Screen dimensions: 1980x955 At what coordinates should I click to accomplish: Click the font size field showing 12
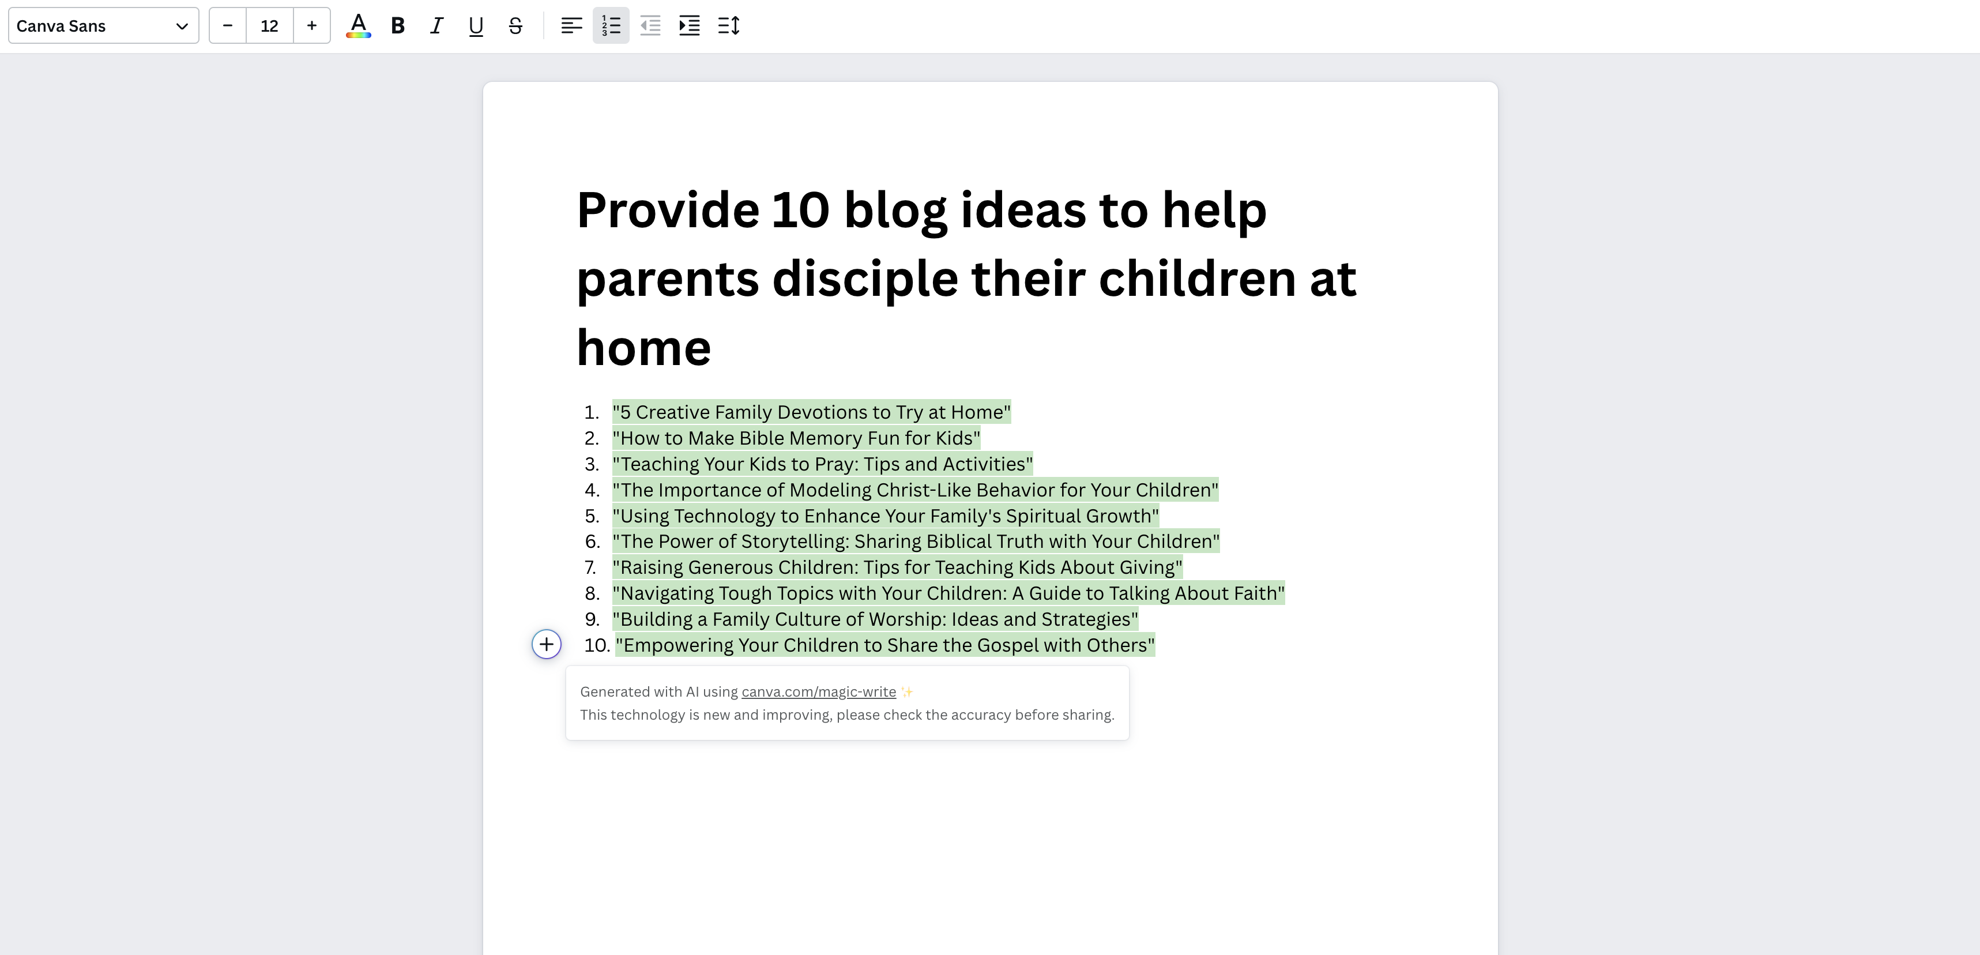tap(269, 25)
